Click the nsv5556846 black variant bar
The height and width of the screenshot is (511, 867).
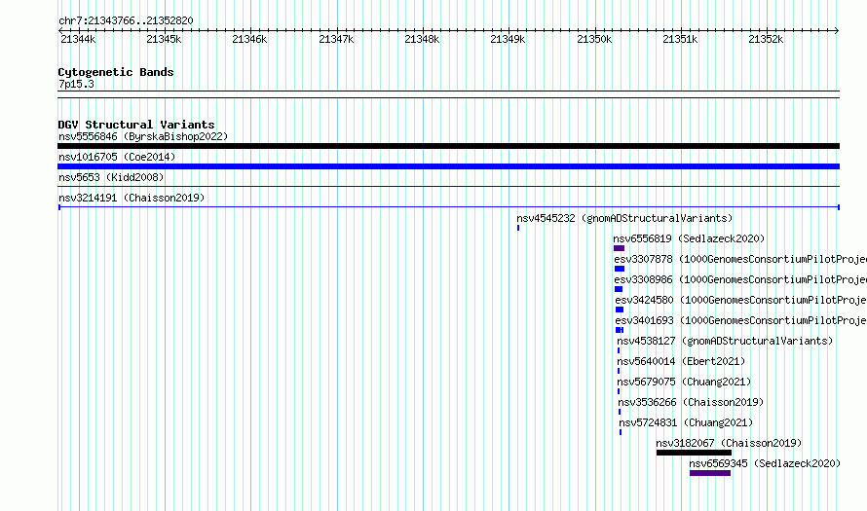(x=448, y=146)
